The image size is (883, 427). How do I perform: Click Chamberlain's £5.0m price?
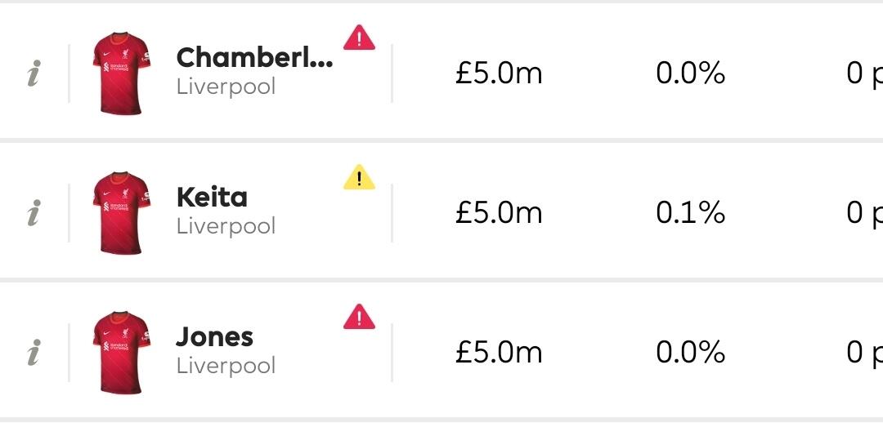point(499,74)
